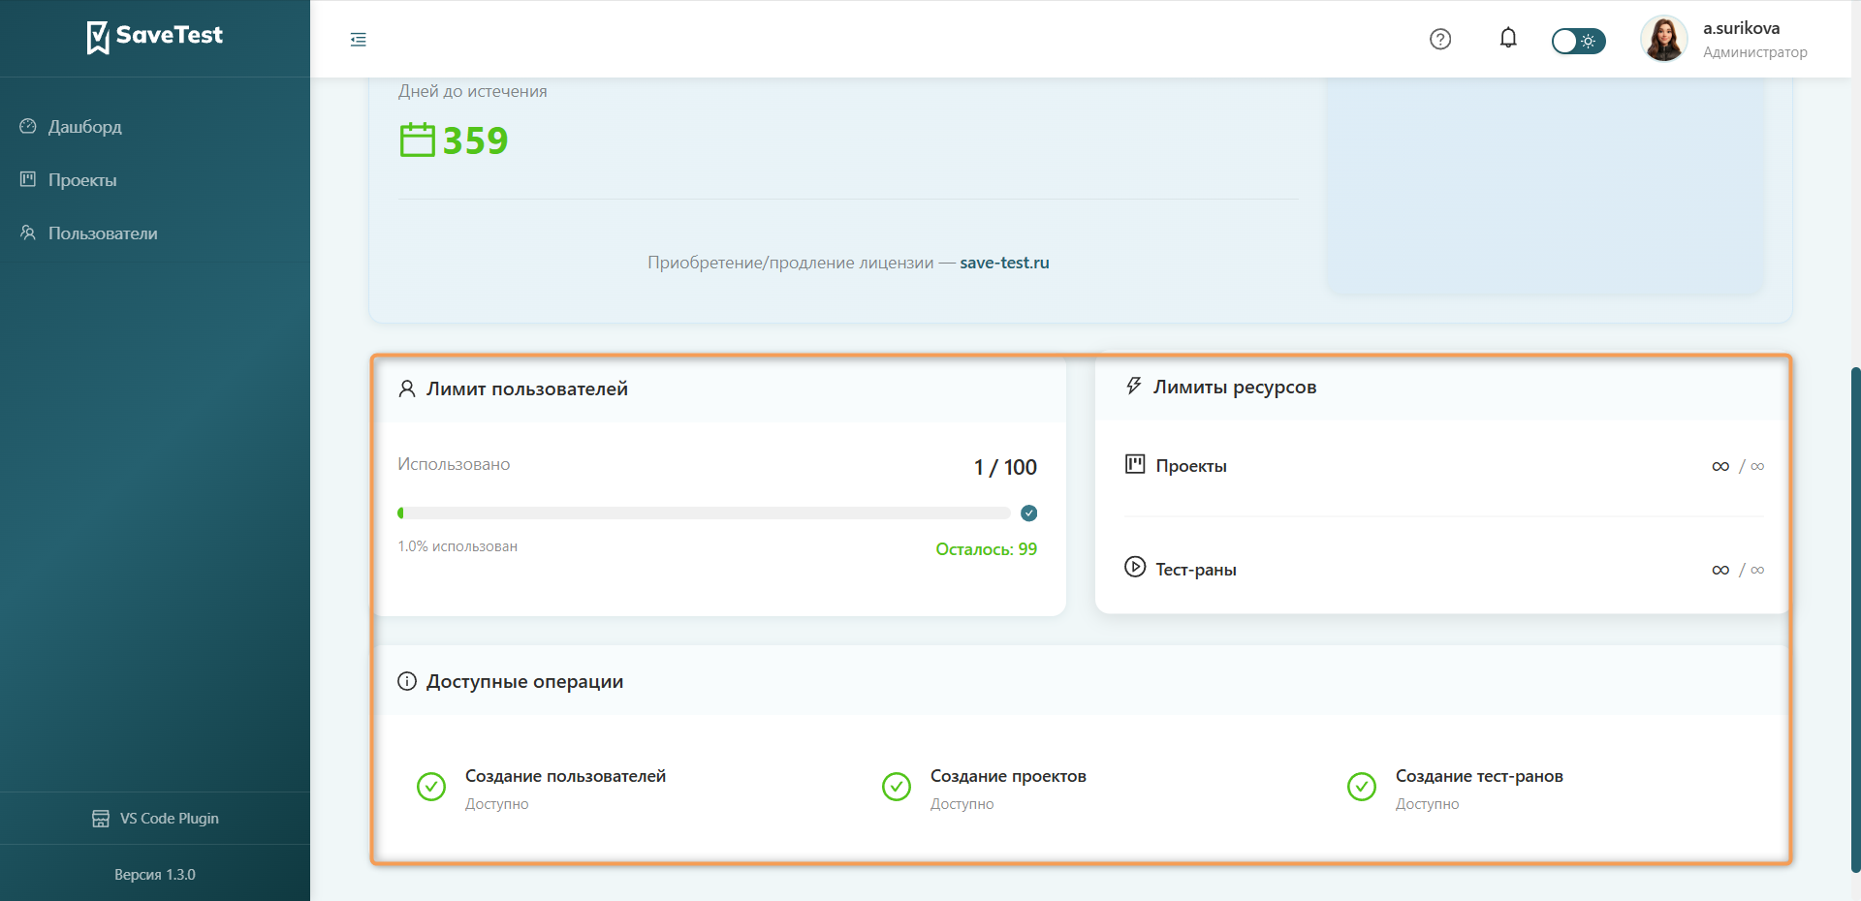Click the Осталось: 99 text
Image resolution: width=1861 pixels, height=901 pixels.
986,549
